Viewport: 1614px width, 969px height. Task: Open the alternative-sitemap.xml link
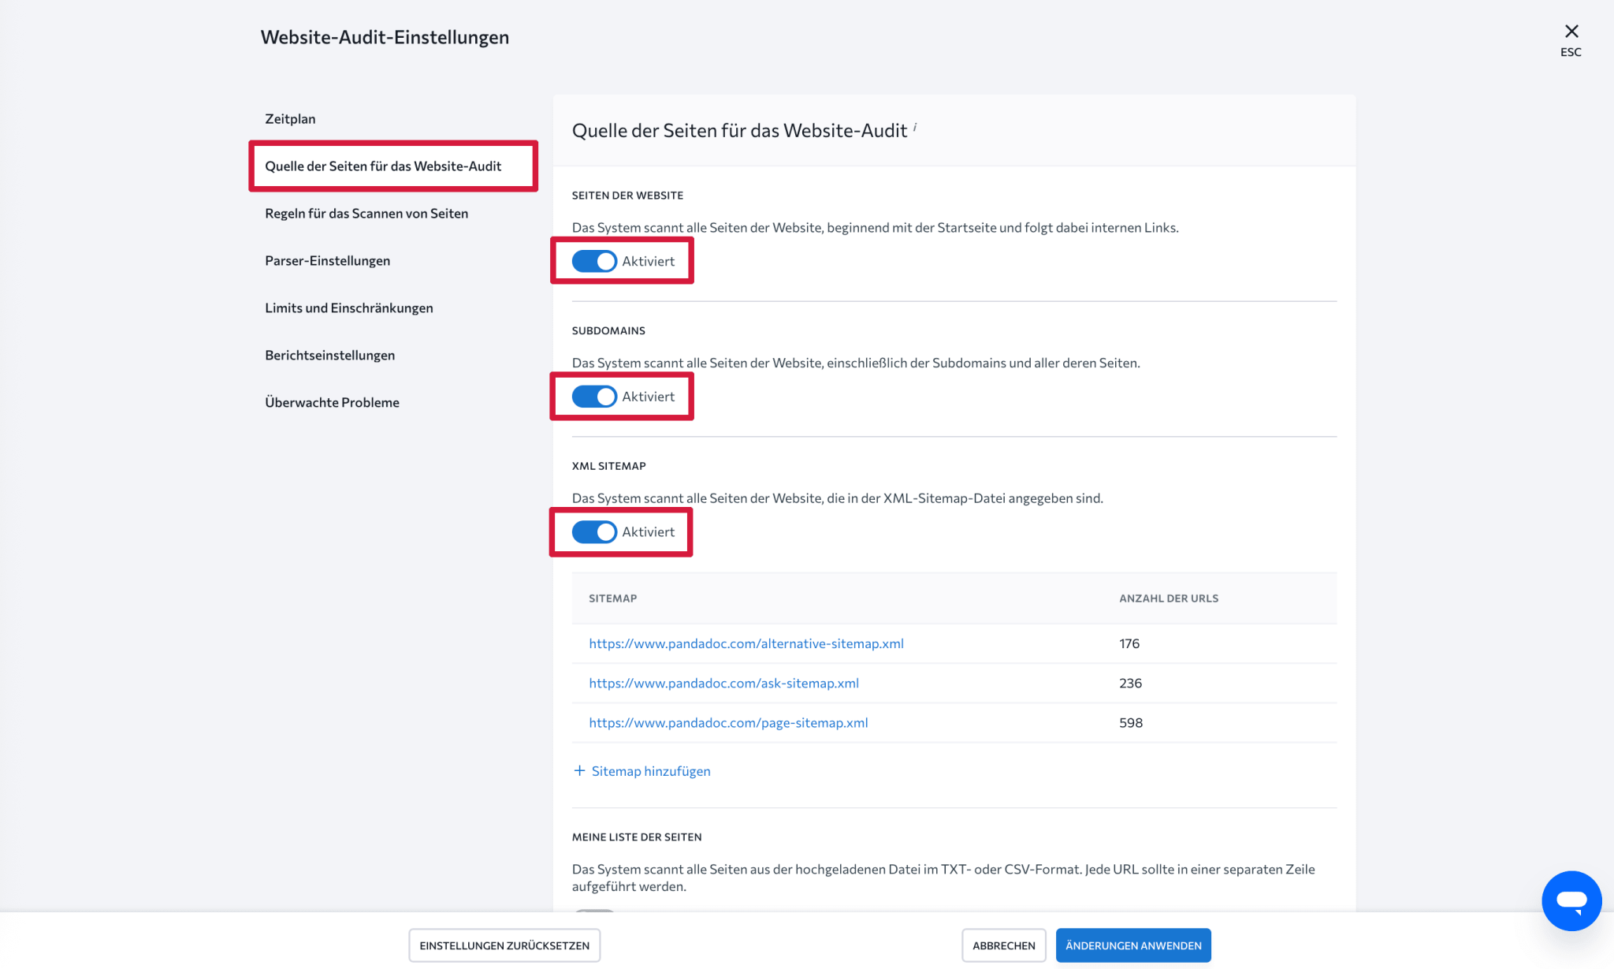coord(746,643)
